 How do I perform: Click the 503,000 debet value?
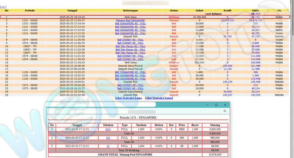click(199, 62)
